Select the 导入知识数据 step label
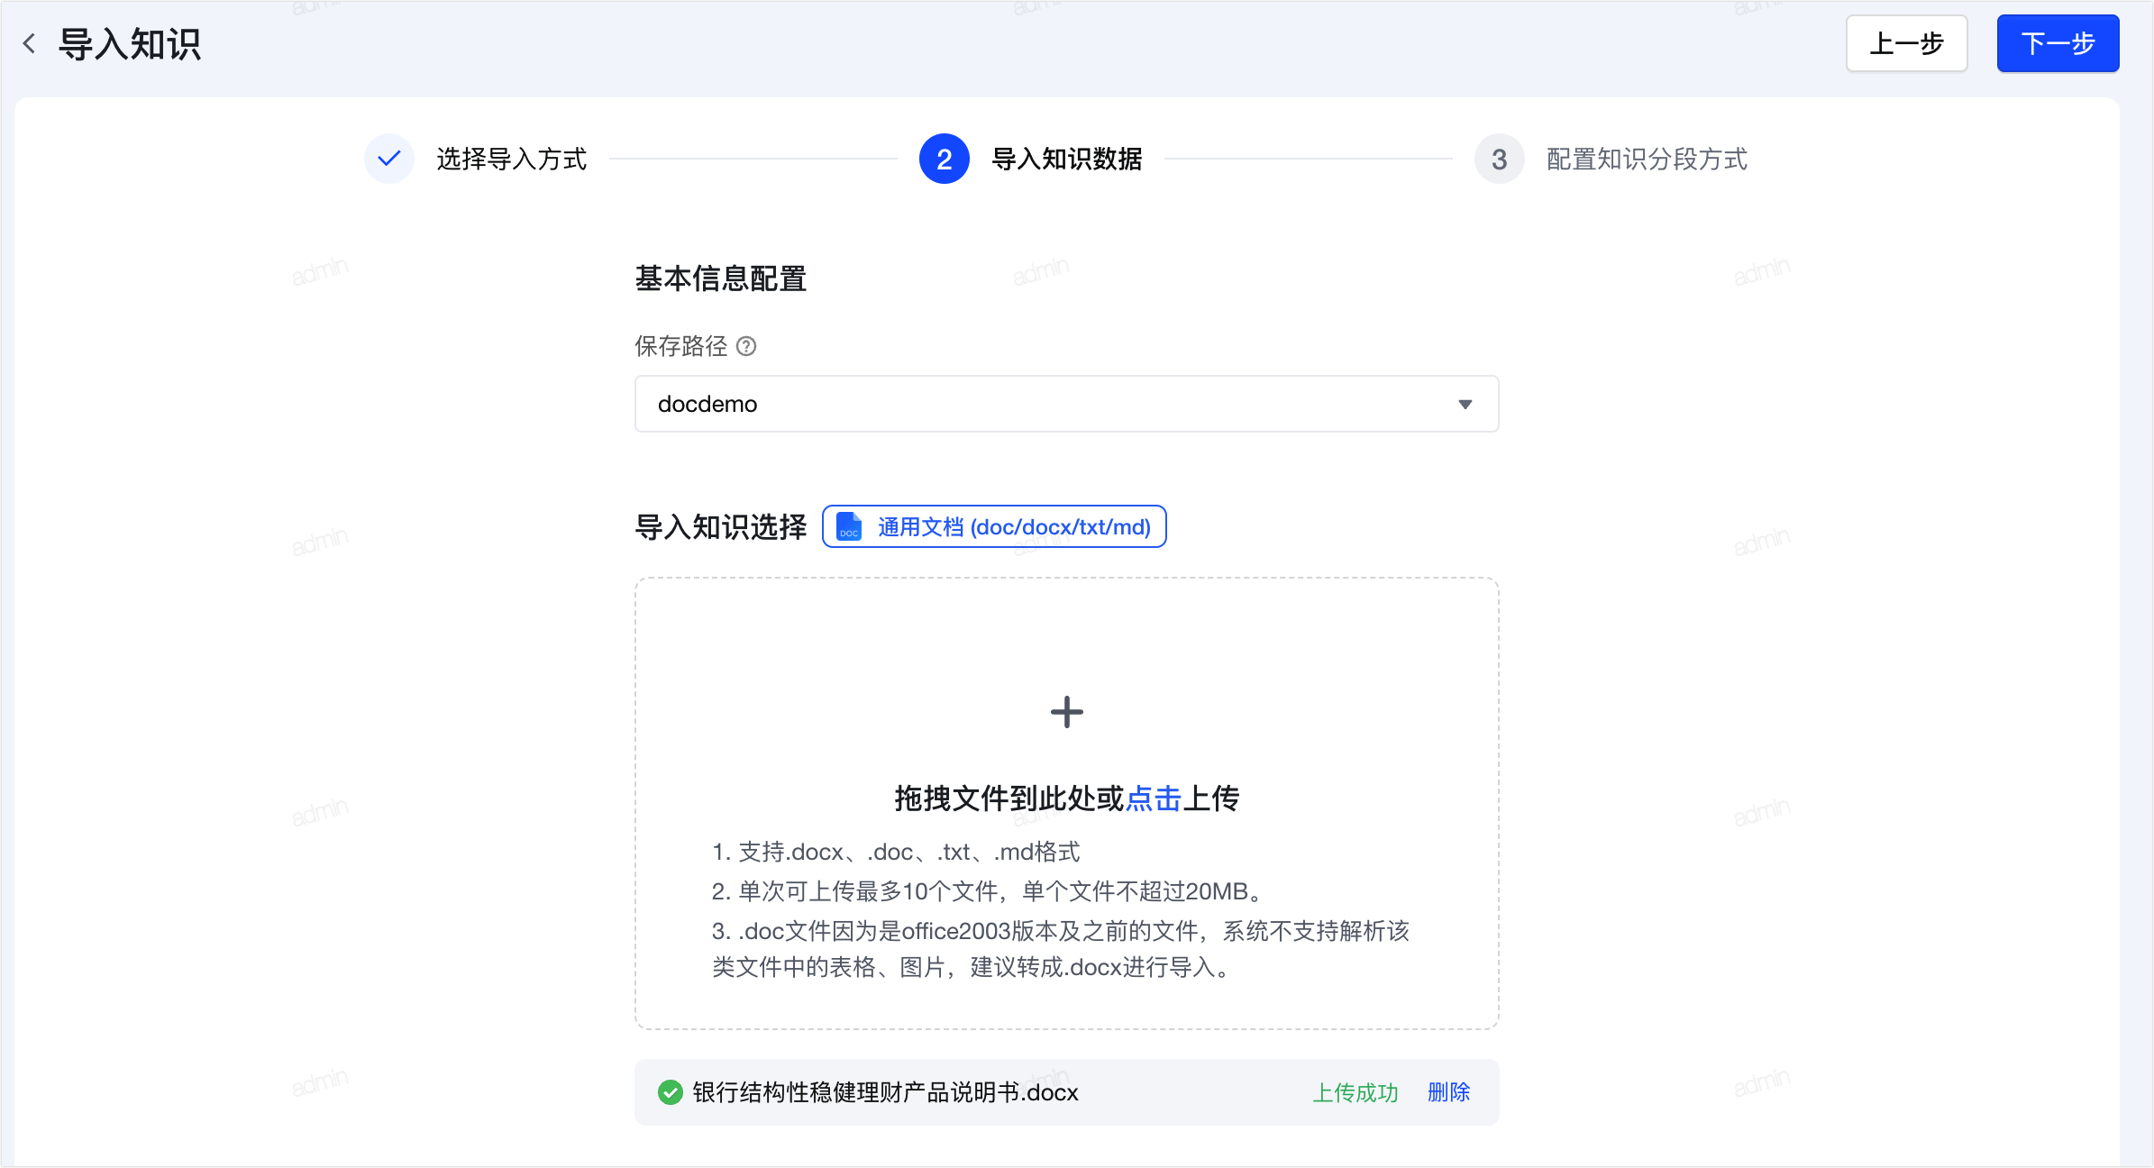Screen dimensions: 2154x1168 tap(1066, 159)
